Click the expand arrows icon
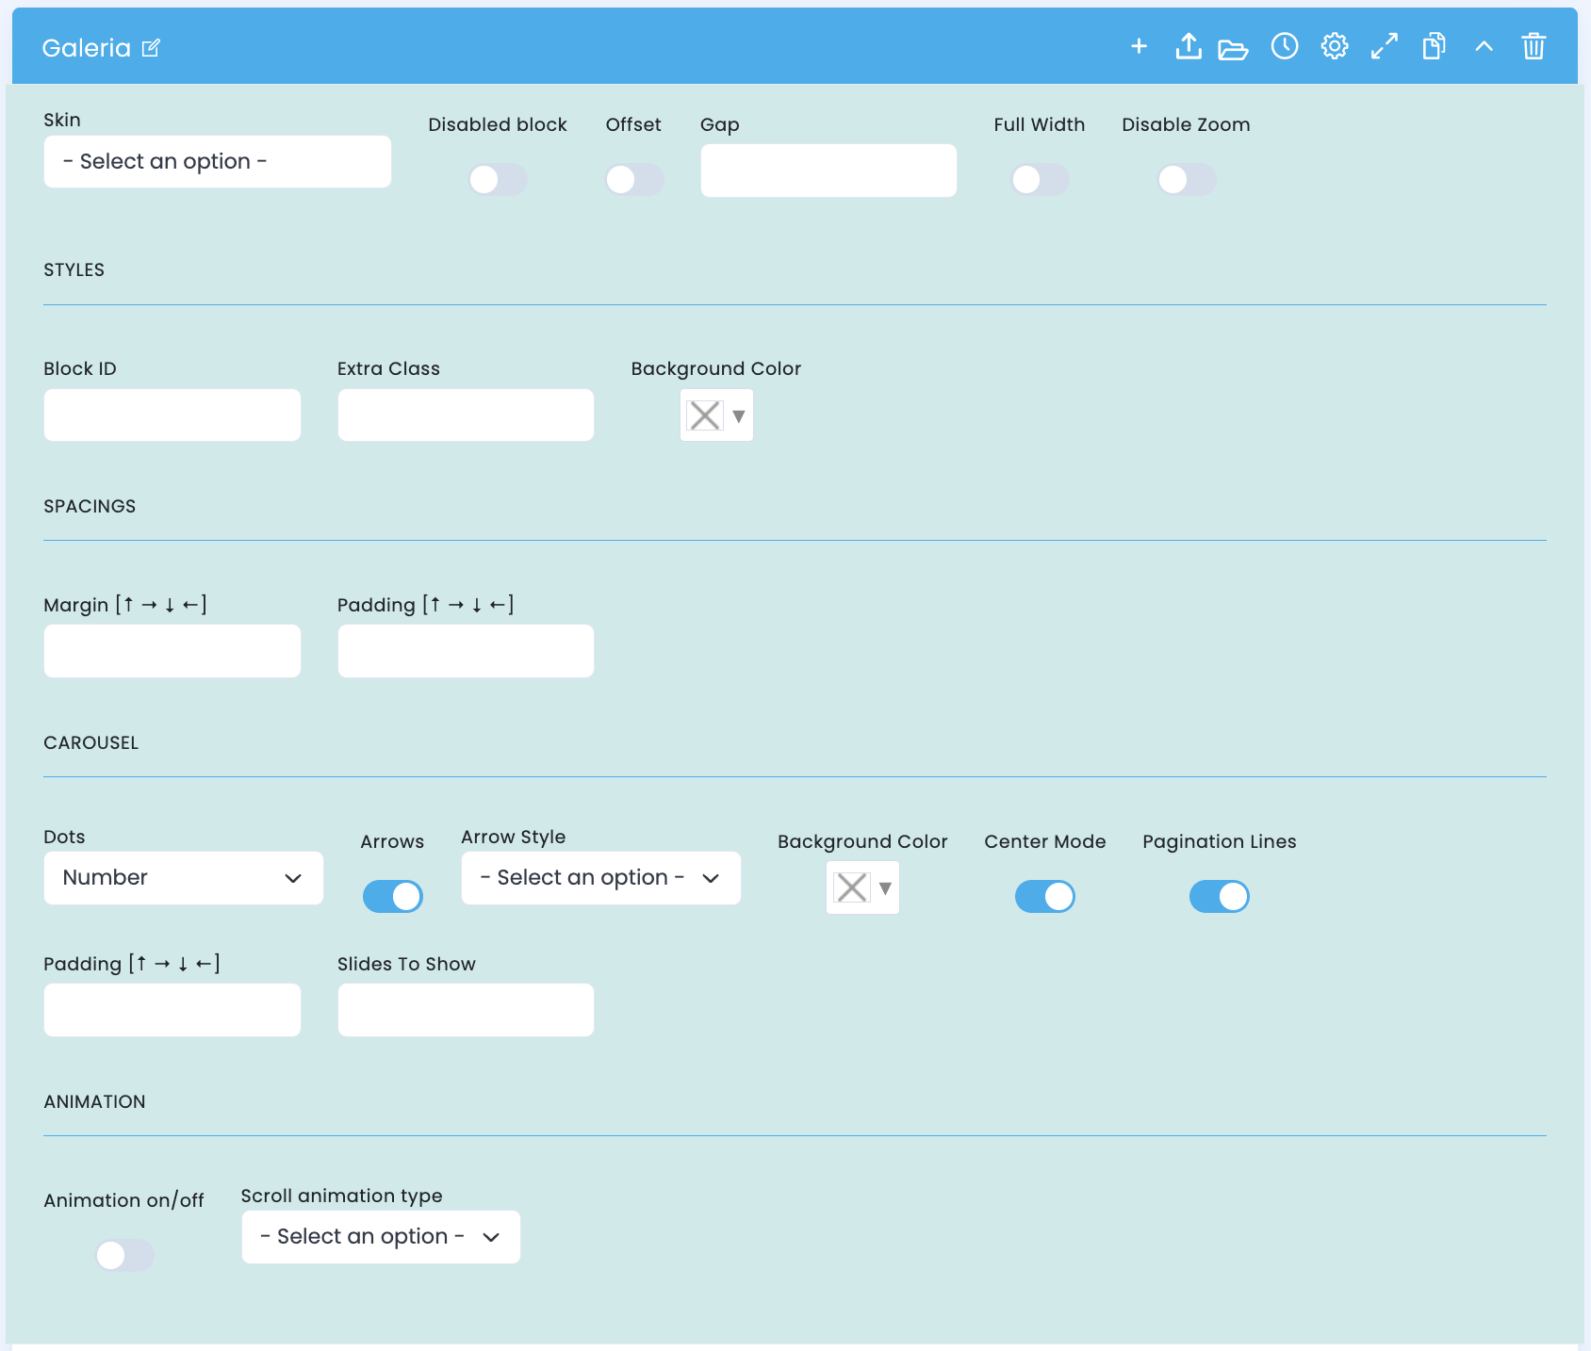Screen dimensions: 1591x1351 (1385, 46)
